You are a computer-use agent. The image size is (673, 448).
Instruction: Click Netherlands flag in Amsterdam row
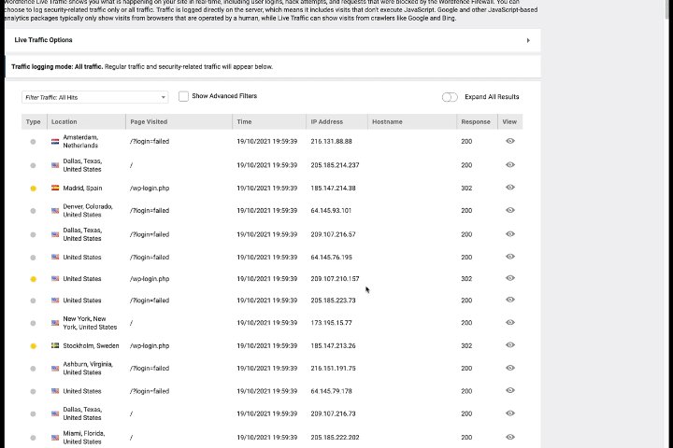(x=55, y=142)
